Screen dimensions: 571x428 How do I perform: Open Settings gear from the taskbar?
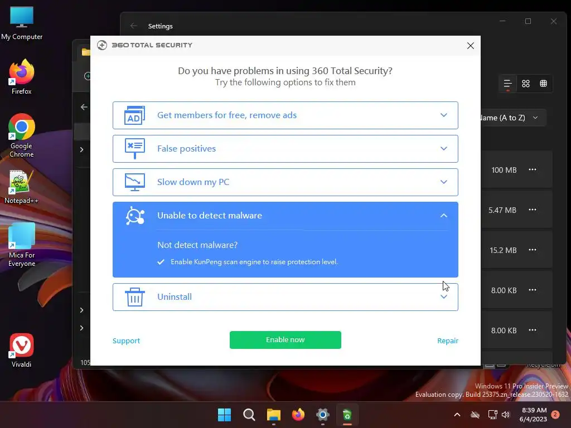pos(323,415)
